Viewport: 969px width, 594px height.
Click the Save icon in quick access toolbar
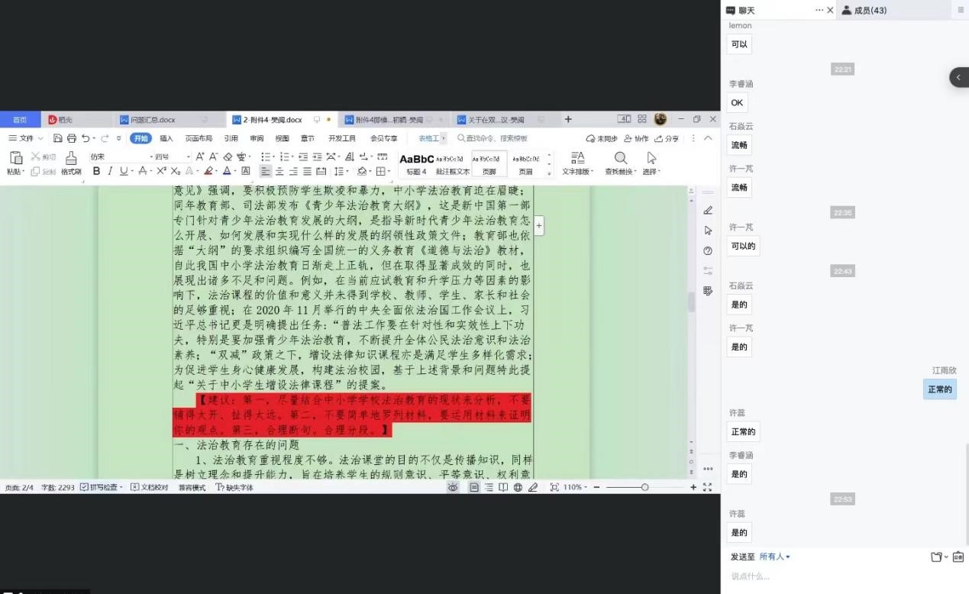(58, 138)
